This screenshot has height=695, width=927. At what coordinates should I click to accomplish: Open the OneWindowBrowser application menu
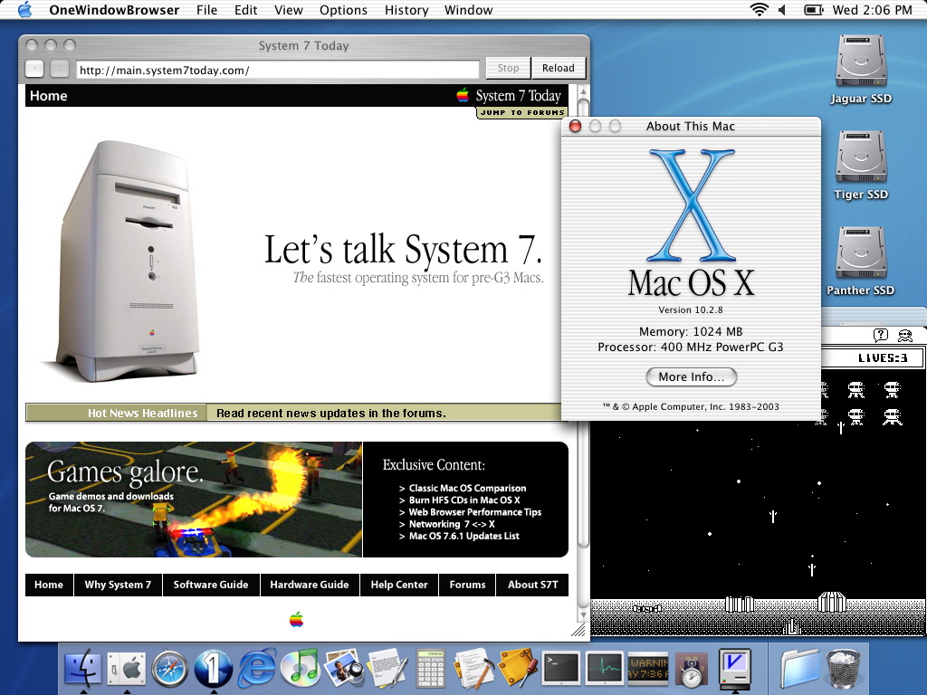[x=114, y=10]
